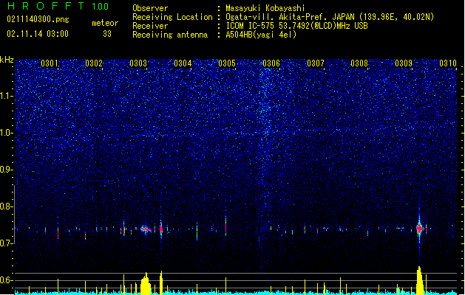The width and height of the screenshot is (465, 295).
Task: Click the 0302 time marker
Action: tap(94, 63)
